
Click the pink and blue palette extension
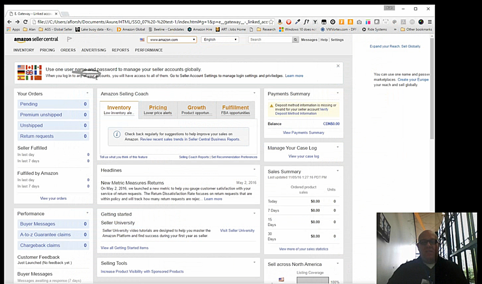(368, 22)
